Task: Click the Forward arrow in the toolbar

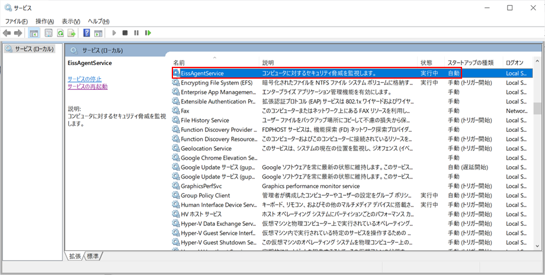Action: click(18, 33)
